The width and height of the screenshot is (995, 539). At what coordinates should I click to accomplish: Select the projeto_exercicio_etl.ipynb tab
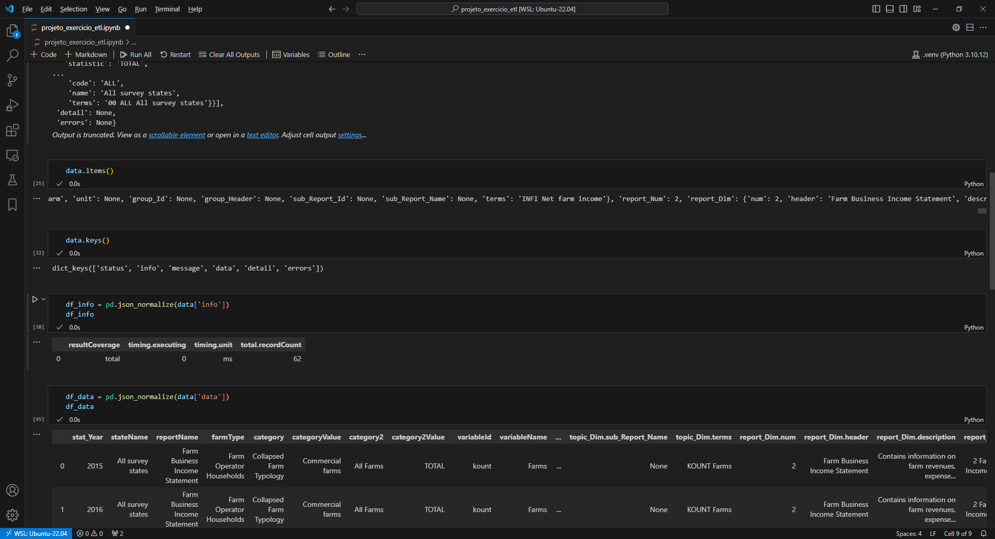coord(80,27)
